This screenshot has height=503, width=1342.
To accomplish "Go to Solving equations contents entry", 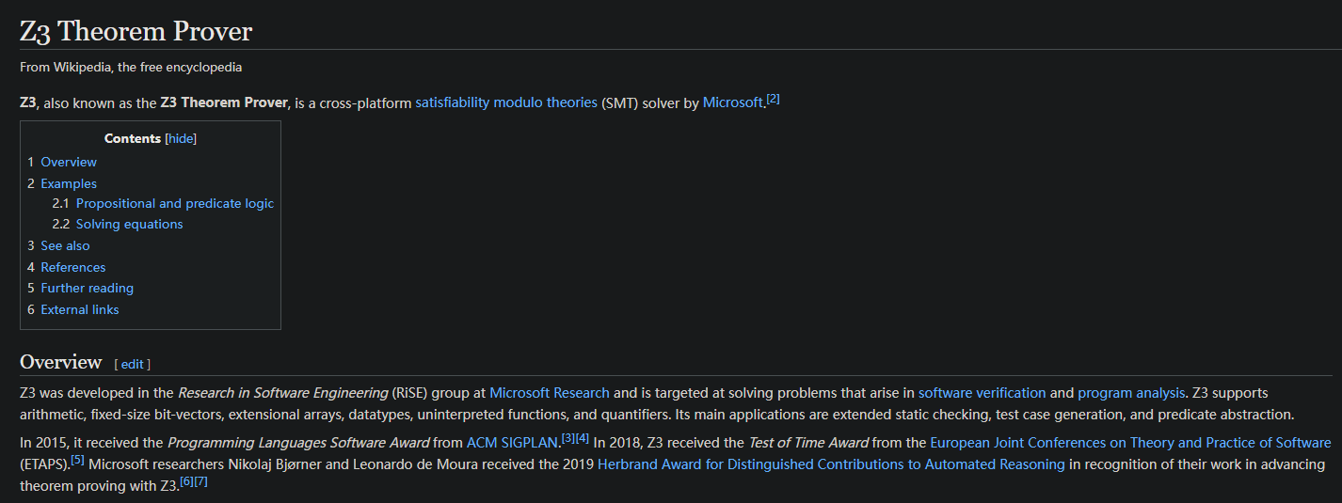I will 130,224.
